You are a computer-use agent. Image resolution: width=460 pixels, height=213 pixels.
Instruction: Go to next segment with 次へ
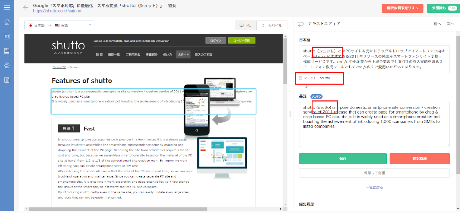450,24
